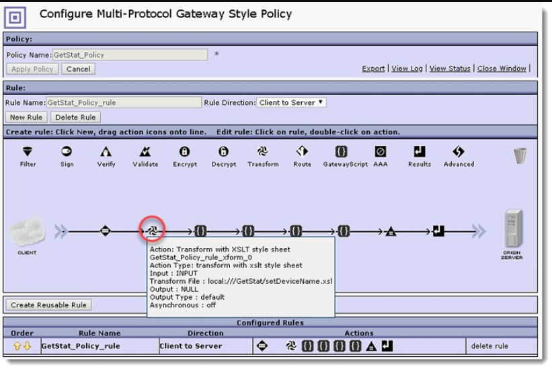552x367 pixels.
Task: Select the Decrypt action icon
Action: pos(223,152)
